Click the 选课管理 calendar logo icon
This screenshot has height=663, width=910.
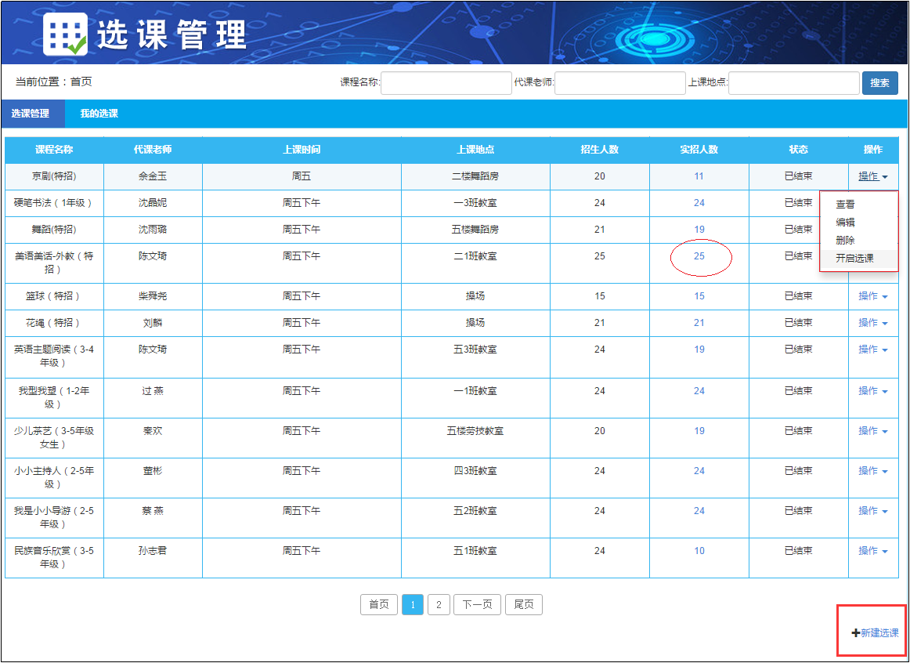(65, 34)
